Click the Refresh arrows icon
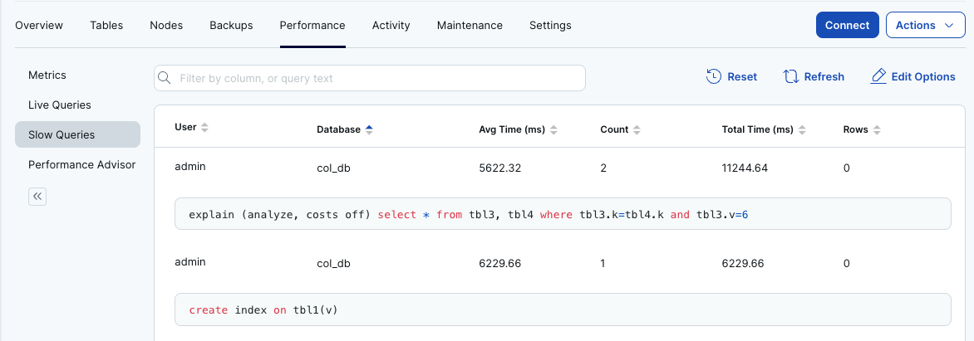The height and width of the screenshot is (341, 974). [x=791, y=76]
